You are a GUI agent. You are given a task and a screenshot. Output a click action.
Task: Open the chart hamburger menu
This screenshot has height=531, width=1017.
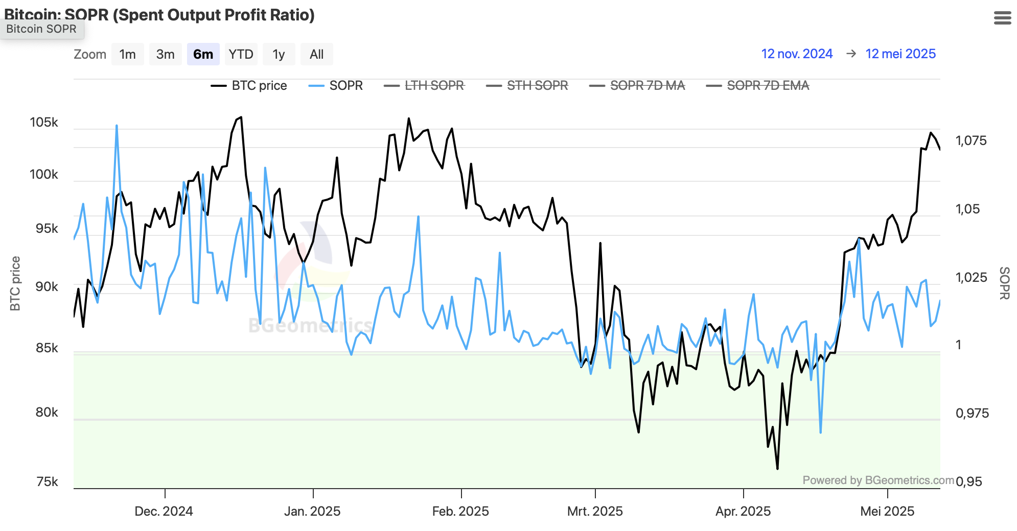click(1003, 17)
